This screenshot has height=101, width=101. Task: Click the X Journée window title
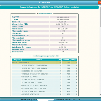coord(44,2)
